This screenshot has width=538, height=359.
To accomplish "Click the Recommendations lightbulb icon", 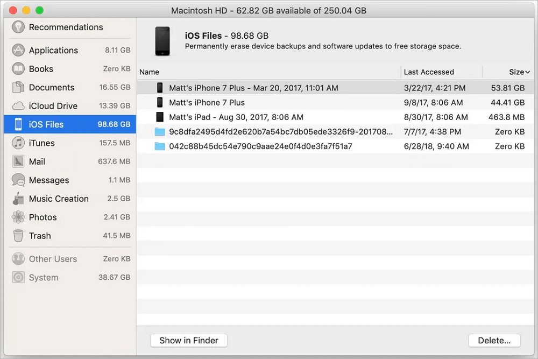I will (18, 27).
